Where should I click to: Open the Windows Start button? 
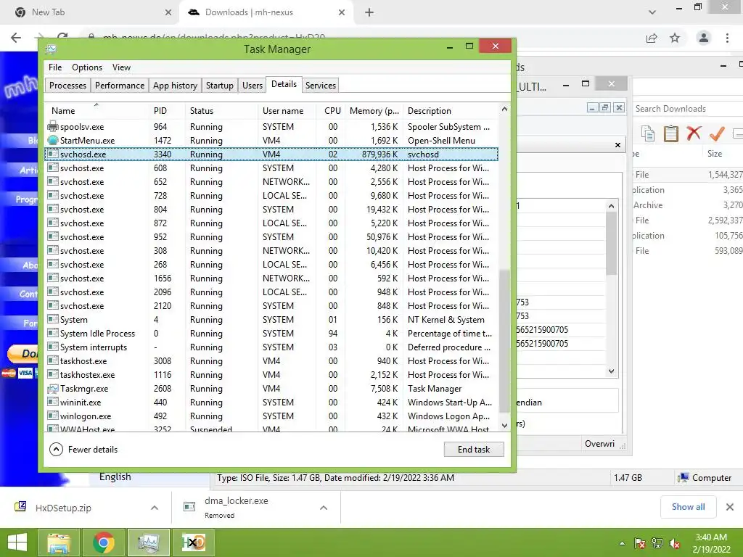click(17, 542)
